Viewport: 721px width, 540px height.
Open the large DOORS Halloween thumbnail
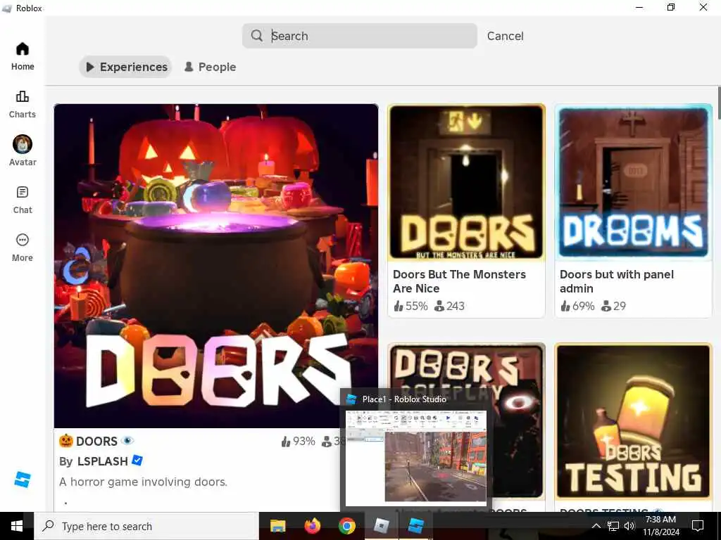click(x=215, y=266)
